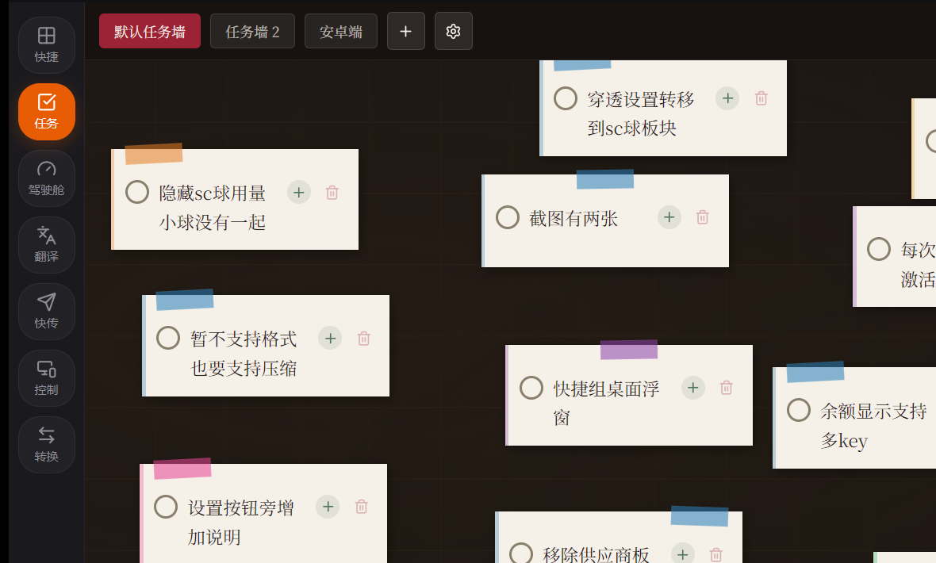Open the 控制 control sidebar item
Image resolution: width=936 pixels, height=563 pixels.
pyautogui.click(x=47, y=378)
